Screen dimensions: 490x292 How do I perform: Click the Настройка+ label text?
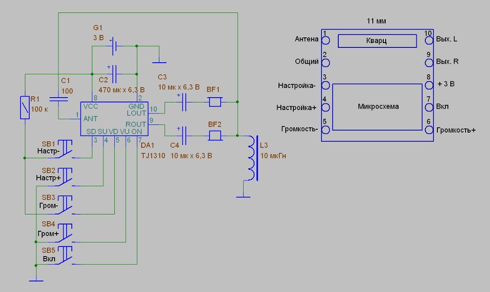(297, 108)
